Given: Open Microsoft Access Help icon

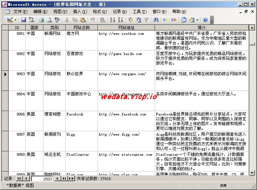Looking at the screenshot, I should pos(205,20).
